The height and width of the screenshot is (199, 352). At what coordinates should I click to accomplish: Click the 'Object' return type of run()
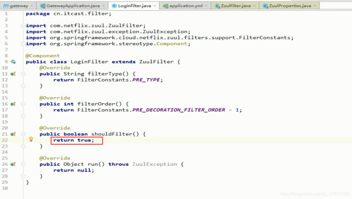[74, 164]
